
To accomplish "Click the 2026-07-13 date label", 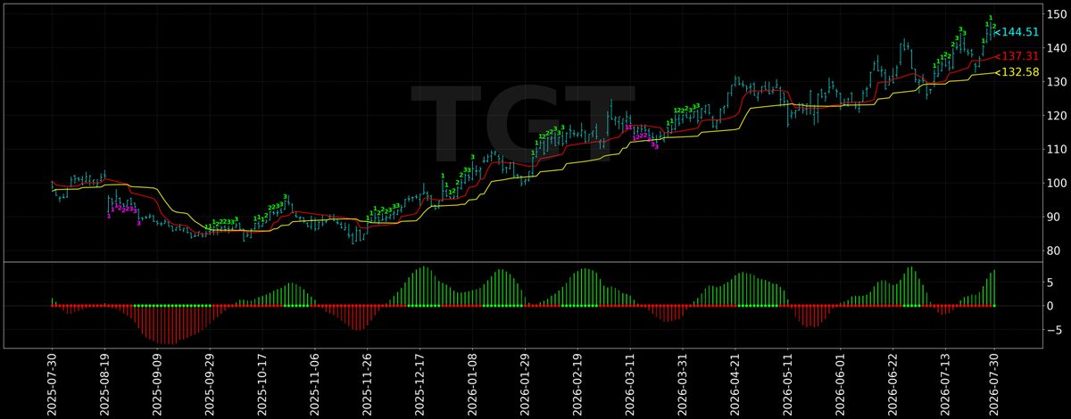I will tap(945, 382).
